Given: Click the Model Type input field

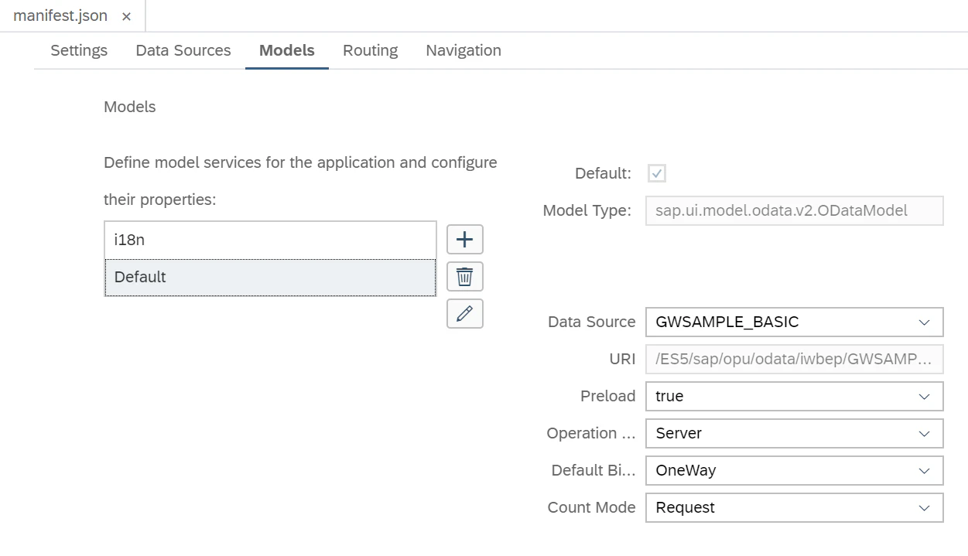Looking at the screenshot, I should click(795, 210).
